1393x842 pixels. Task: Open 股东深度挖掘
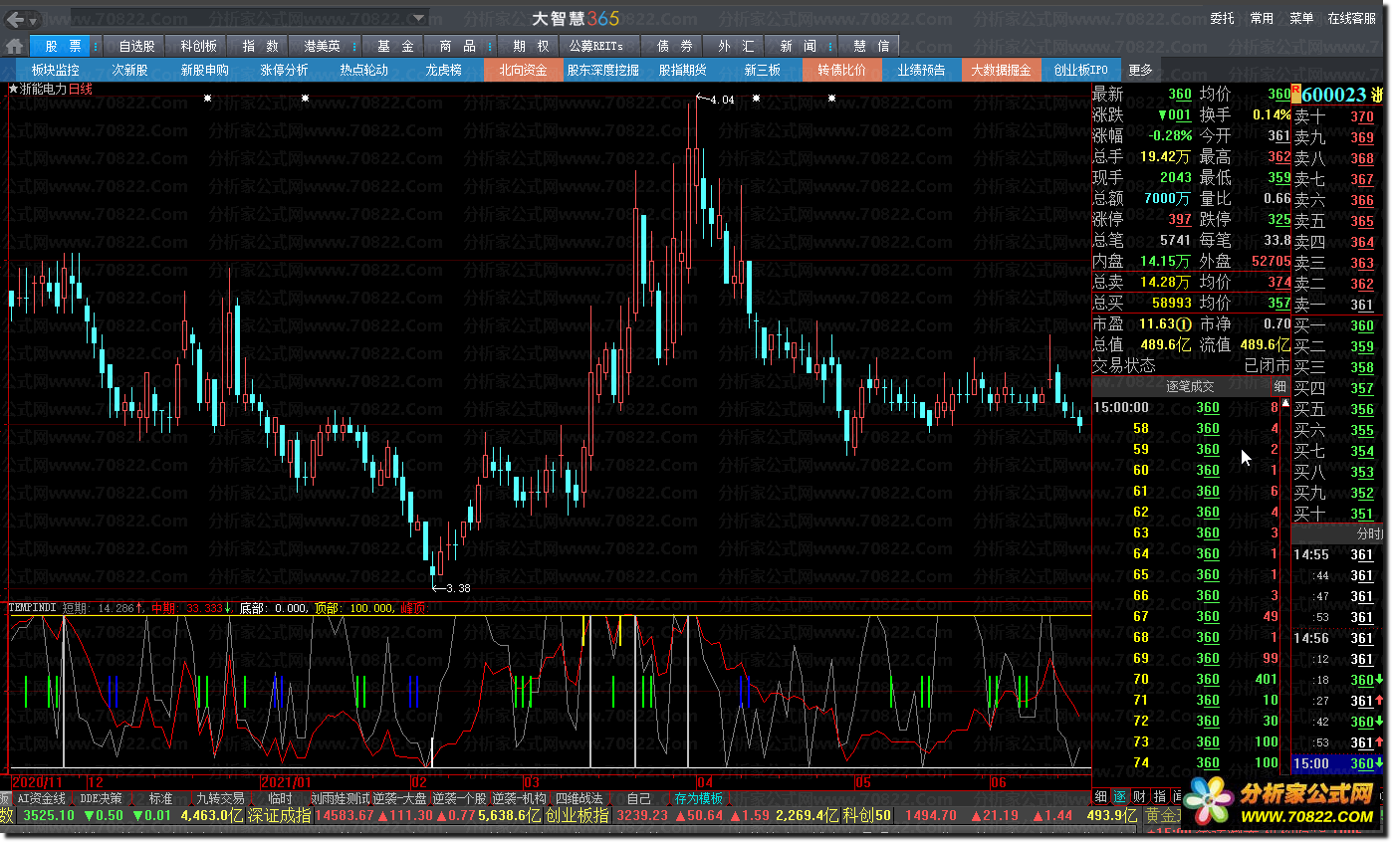click(603, 70)
